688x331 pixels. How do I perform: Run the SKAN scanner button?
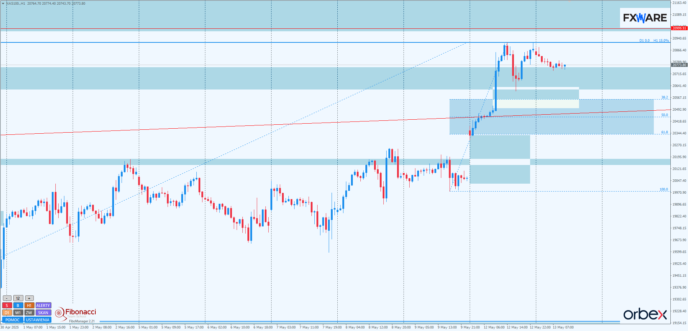point(43,313)
